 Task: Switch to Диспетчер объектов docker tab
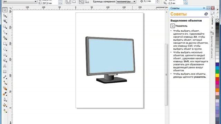[x=212, y=45]
